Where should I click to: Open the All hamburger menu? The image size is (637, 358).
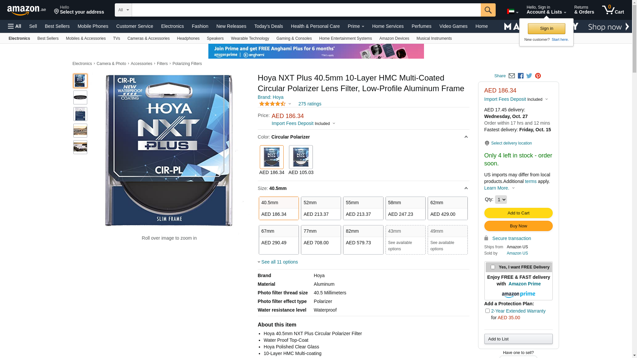15,26
